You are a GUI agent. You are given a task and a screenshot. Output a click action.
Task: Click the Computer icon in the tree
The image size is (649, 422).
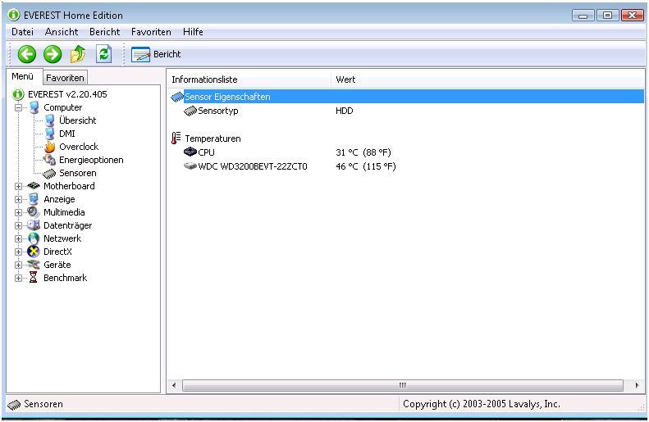tap(34, 107)
